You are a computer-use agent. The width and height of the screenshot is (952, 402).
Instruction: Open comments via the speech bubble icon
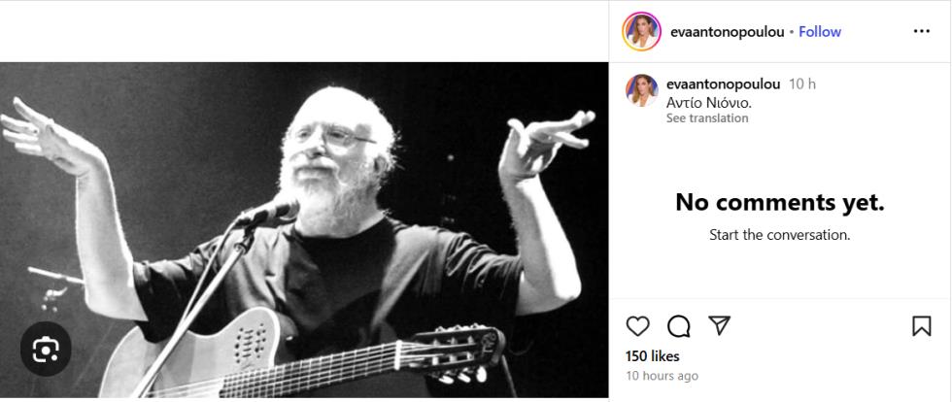pyautogui.click(x=679, y=326)
